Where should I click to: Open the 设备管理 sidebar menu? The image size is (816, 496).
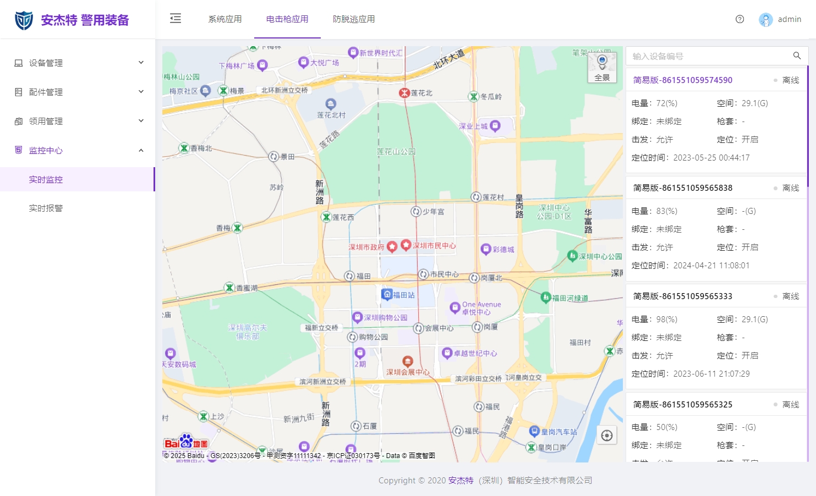pyautogui.click(x=78, y=63)
